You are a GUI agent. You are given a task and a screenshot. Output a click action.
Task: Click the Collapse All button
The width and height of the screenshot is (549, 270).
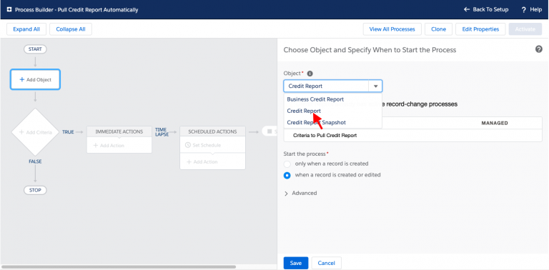click(x=71, y=29)
